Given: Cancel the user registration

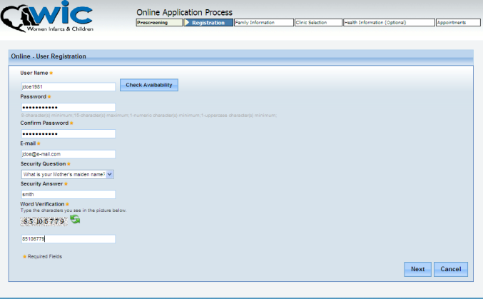Looking at the screenshot, I should [450, 269].
